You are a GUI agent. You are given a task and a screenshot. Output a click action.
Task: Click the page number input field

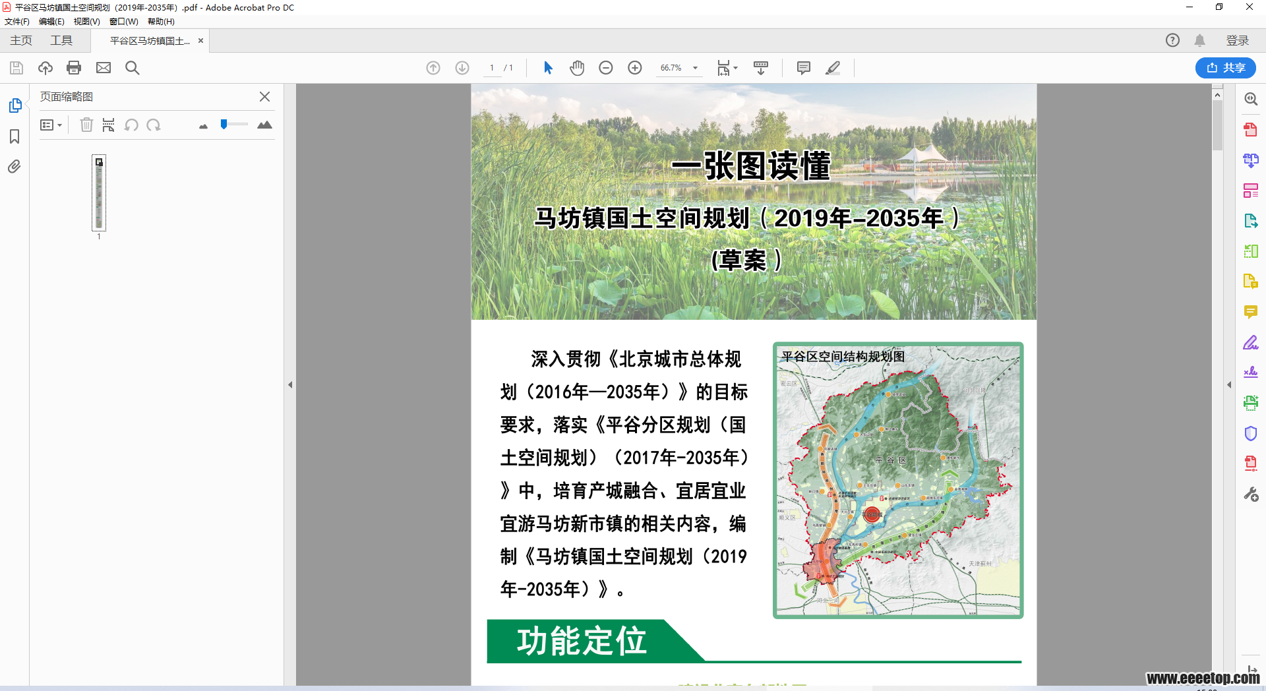point(492,68)
